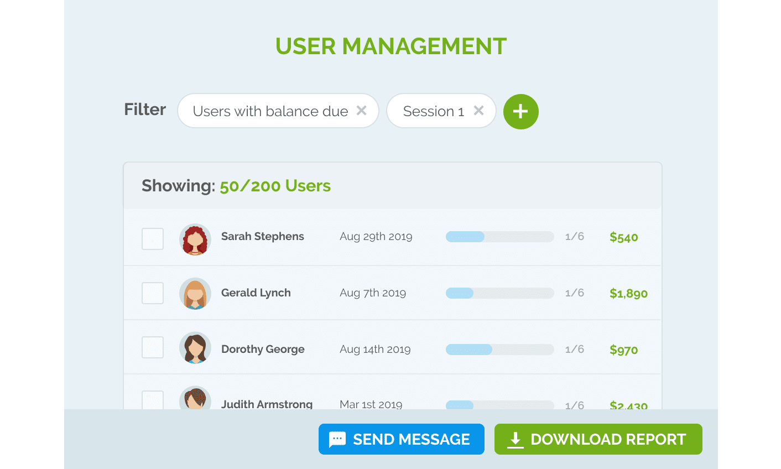Tick the checkbox for Sarah Stephens

[x=153, y=239]
